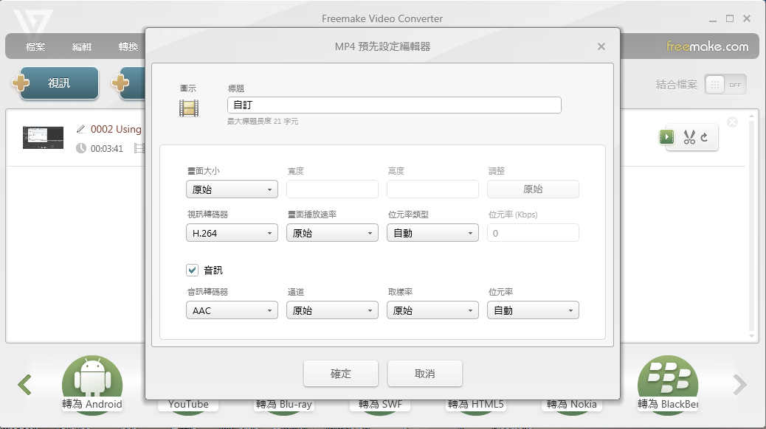Show more formats with right arrow
The height and width of the screenshot is (429, 766).
click(740, 385)
